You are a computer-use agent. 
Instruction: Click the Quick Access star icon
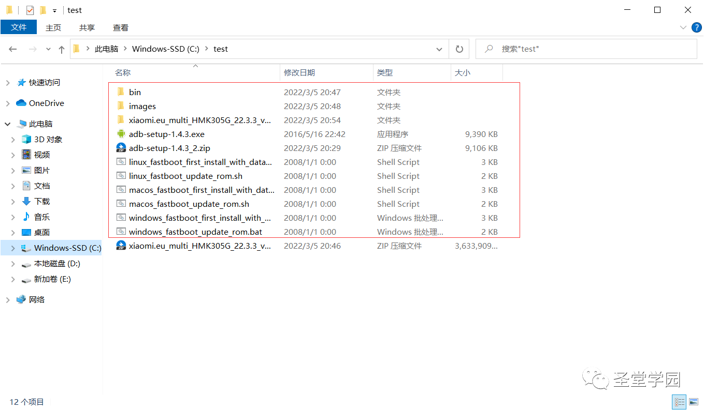(x=21, y=82)
